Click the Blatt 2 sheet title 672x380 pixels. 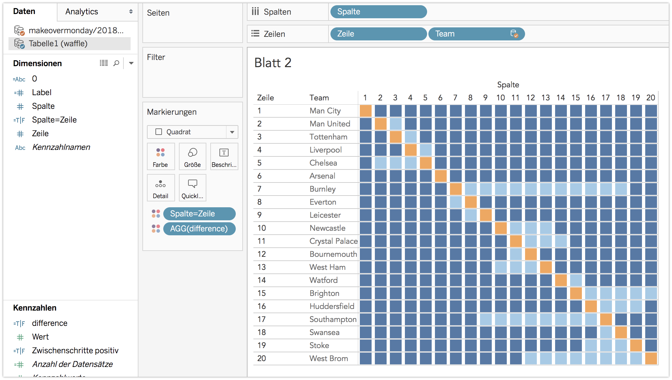click(x=273, y=63)
